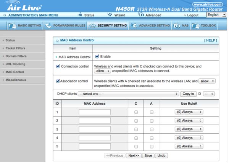Click the Copy to button

click(x=188, y=94)
